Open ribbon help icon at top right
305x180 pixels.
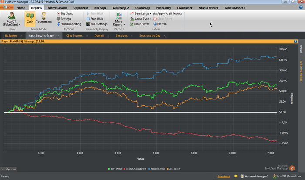(301, 7)
